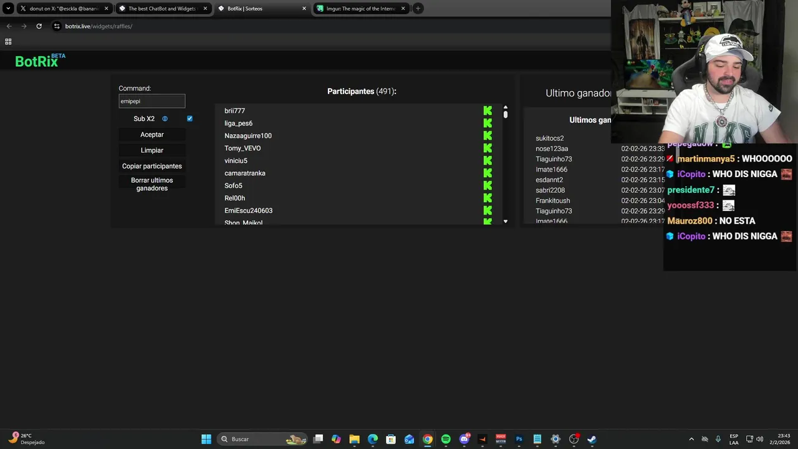
Task: Open Discord from the taskbar
Action: point(464,439)
